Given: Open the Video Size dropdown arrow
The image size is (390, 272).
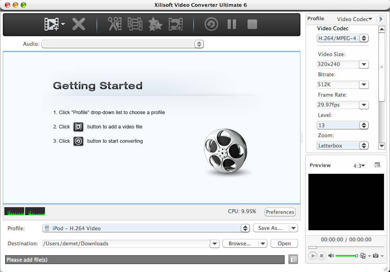Looking at the screenshot, I should 364,64.
